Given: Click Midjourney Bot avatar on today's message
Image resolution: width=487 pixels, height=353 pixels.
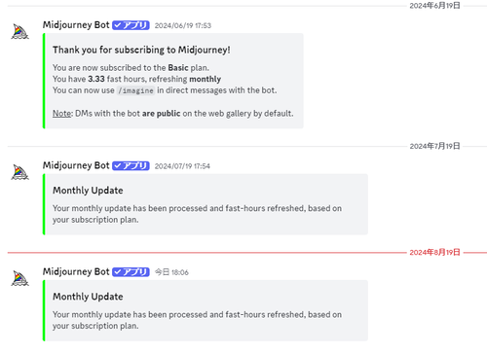Looking at the screenshot, I should [20, 278].
